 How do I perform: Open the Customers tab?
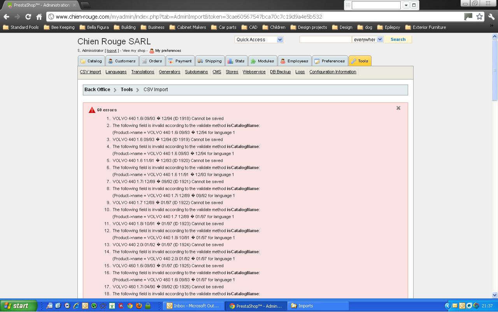(x=122, y=61)
